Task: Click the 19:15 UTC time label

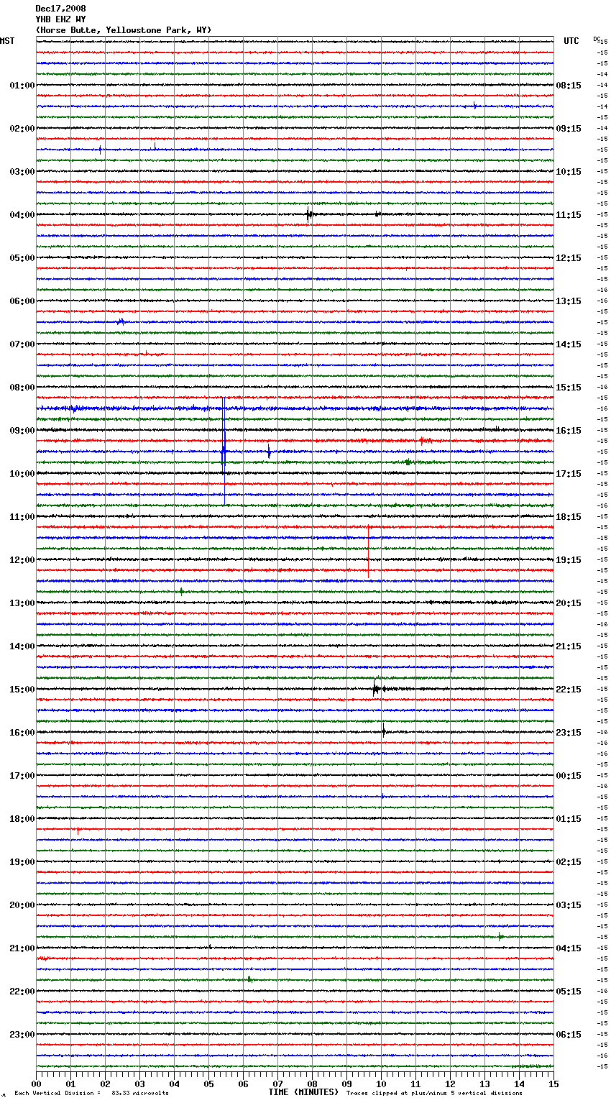Action: point(569,560)
